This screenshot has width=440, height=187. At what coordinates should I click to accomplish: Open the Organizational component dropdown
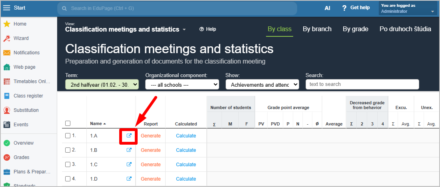[x=182, y=84]
